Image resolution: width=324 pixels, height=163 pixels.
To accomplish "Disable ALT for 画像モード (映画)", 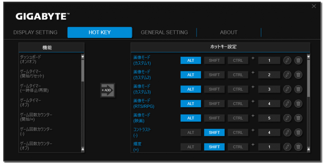I will pyautogui.click(x=191, y=118).
